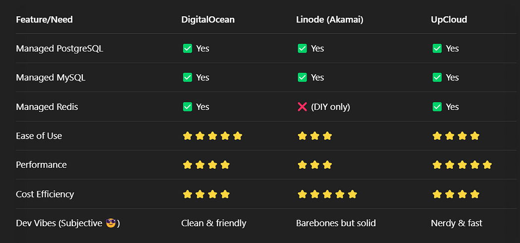Viewport: 520px width, 243px height.
Task: Select the DigitalOcean column header
Action: (208, 20)
